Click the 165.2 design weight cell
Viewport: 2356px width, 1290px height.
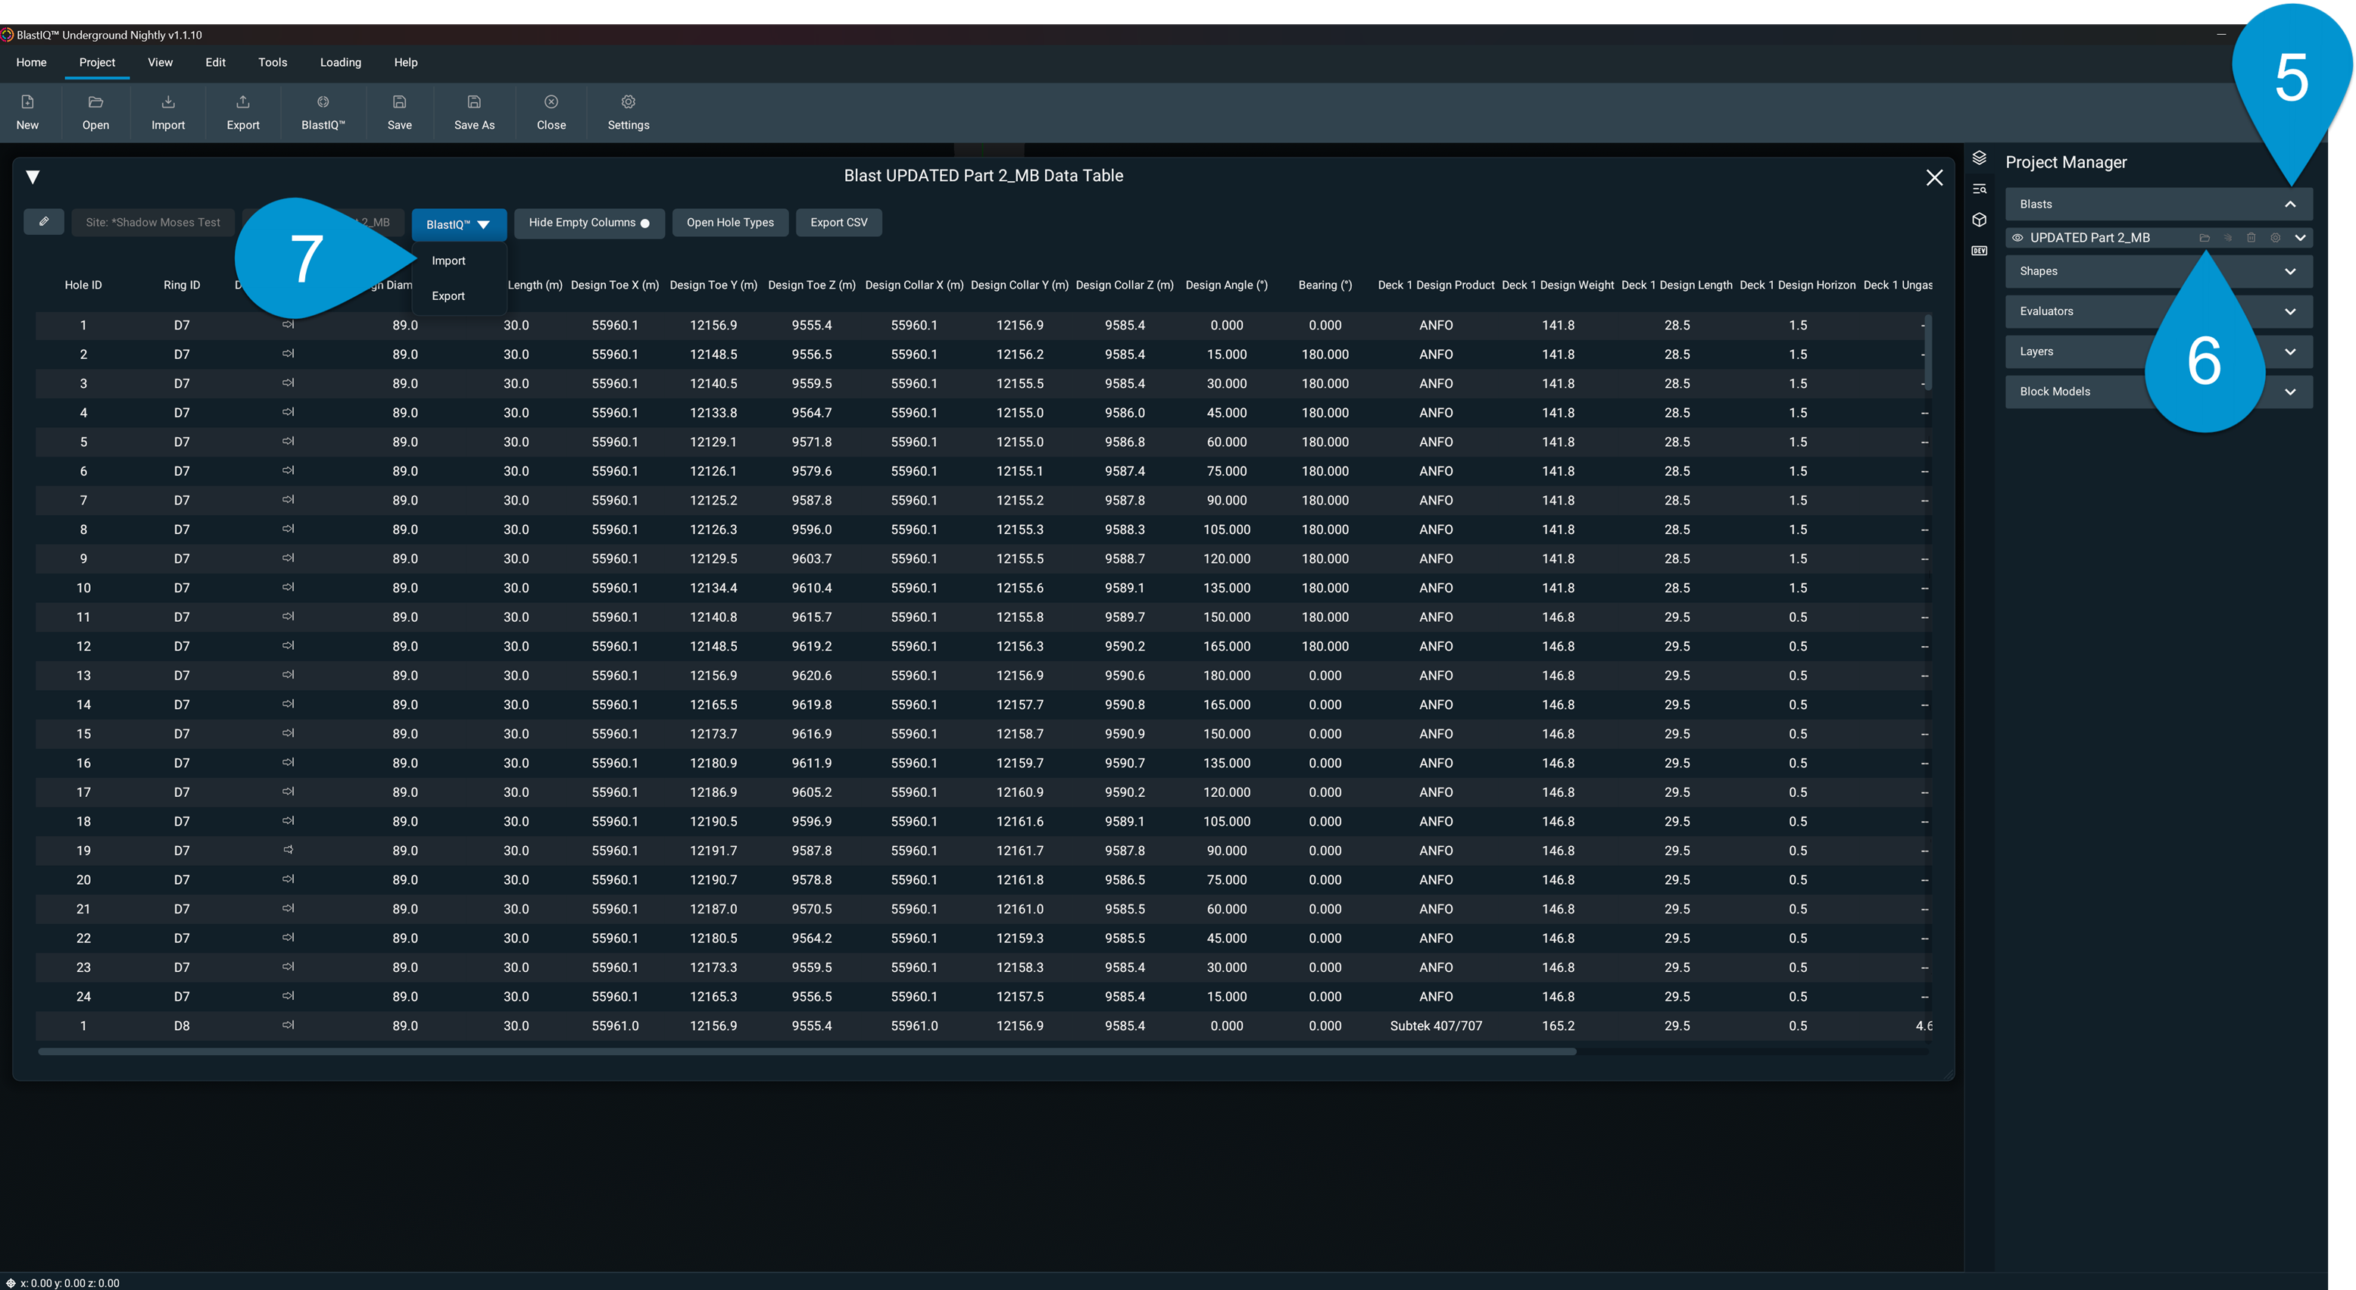click(x=1558, y=1026)
